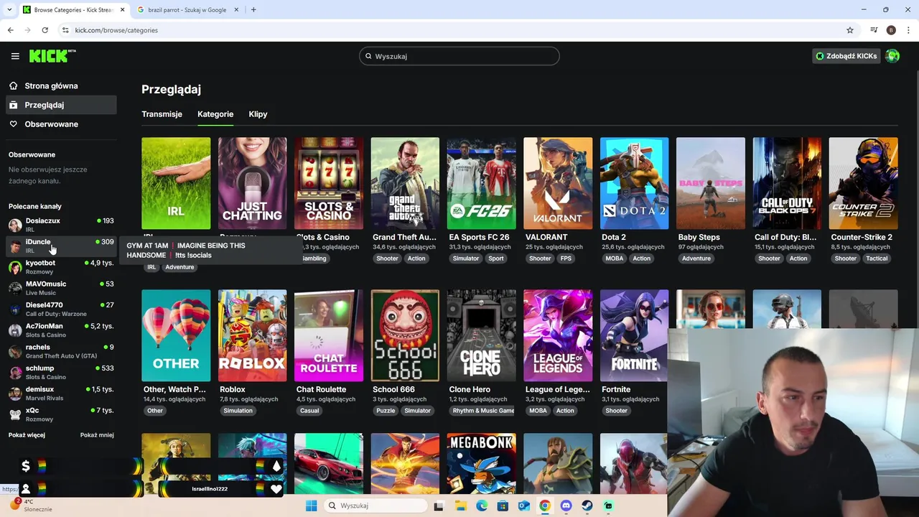
Task: Open Roblox category thumbnail
Action: (252, 335)
